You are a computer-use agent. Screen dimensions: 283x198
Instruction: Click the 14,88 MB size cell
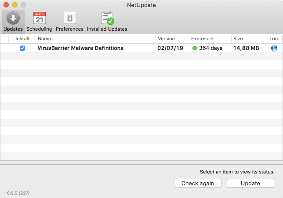246,48
